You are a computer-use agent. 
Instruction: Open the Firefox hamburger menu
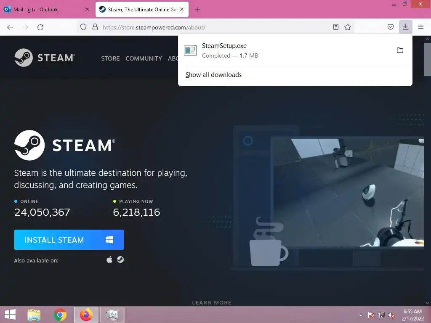pyautogui.click(x=421, y=27)
